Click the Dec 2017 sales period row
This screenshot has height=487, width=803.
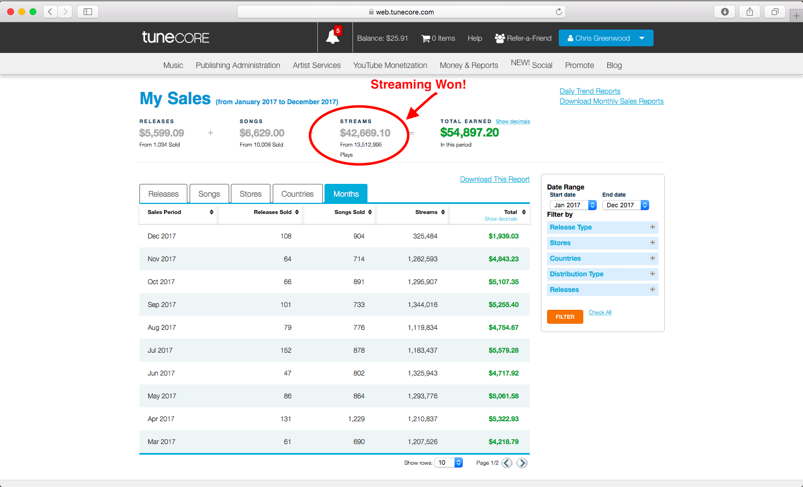pos(335,236)
